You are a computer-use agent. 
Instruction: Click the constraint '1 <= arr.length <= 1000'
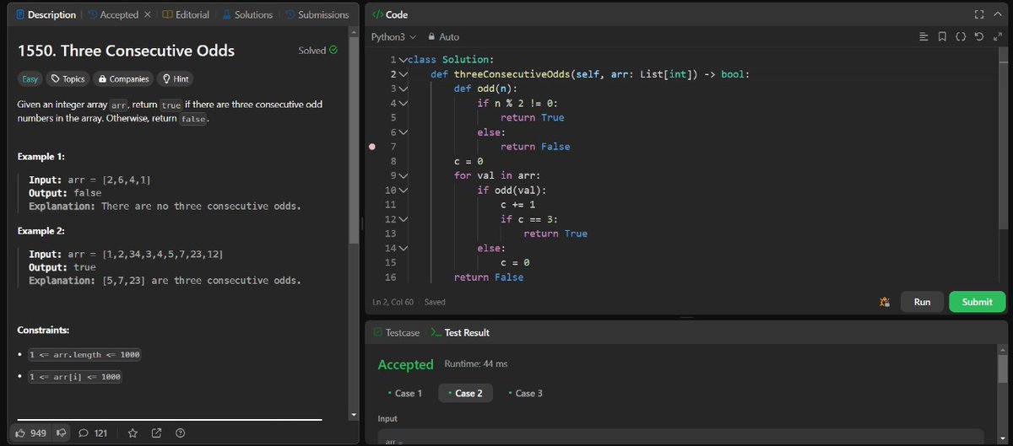[84, 355]
